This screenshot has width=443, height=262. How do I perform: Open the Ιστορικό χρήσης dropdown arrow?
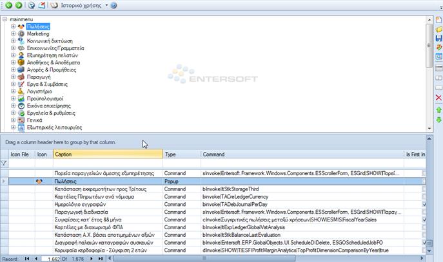click(x=106, y=5)
